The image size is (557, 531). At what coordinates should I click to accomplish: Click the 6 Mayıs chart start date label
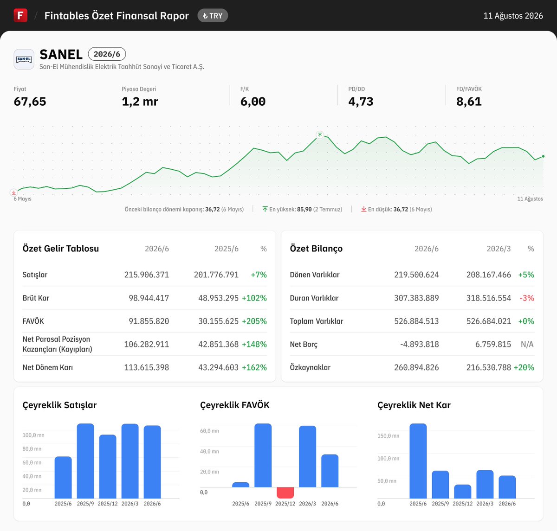coord(23,199)
